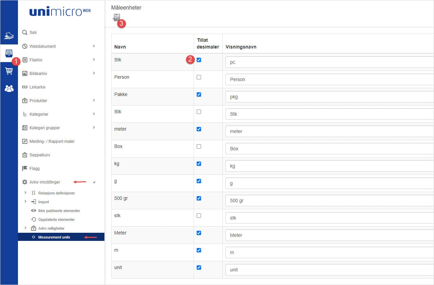Click the Kategori grupper icon

point(24,128)
